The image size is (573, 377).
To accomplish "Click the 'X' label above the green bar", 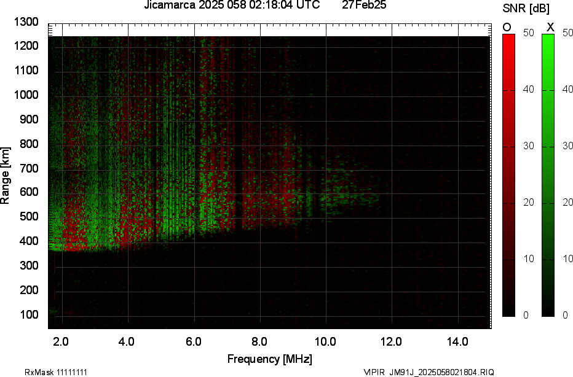I will (x=550, y=28).
